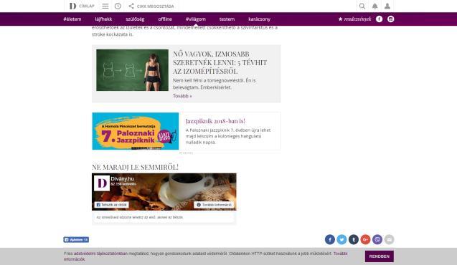The image size is (457, 265).
Task: Share via Viber icon
Action: pyautogui.click(x=377, y=240)
